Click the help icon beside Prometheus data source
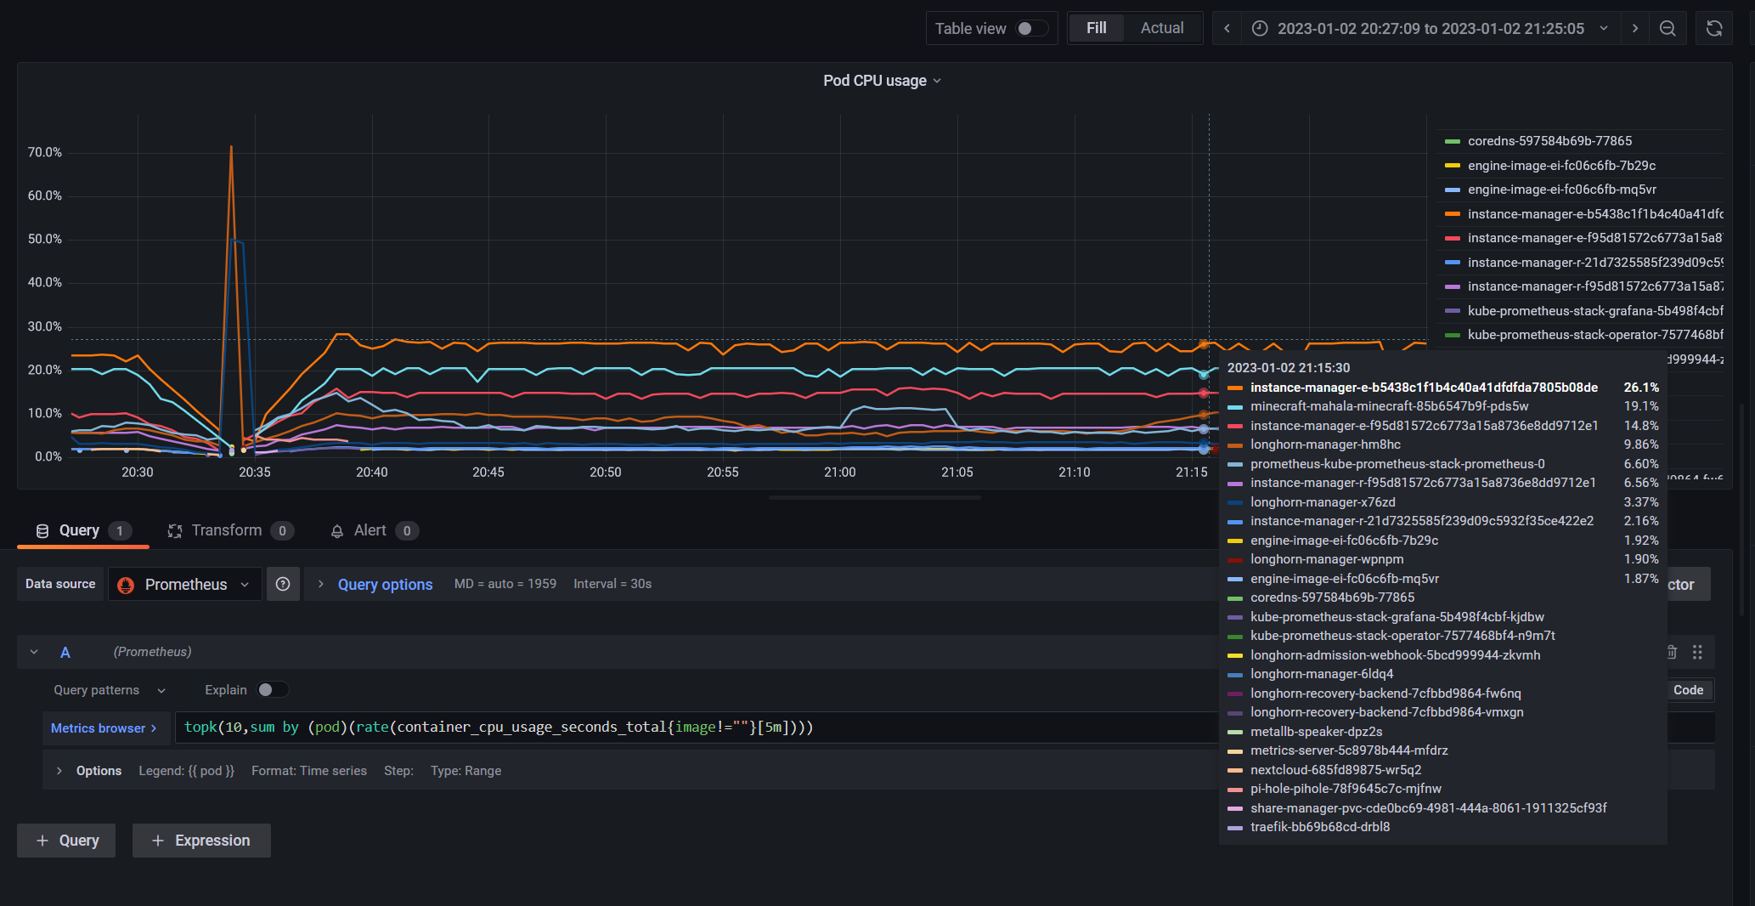This screenshot has width=1755, height=906. pos(283,584)
